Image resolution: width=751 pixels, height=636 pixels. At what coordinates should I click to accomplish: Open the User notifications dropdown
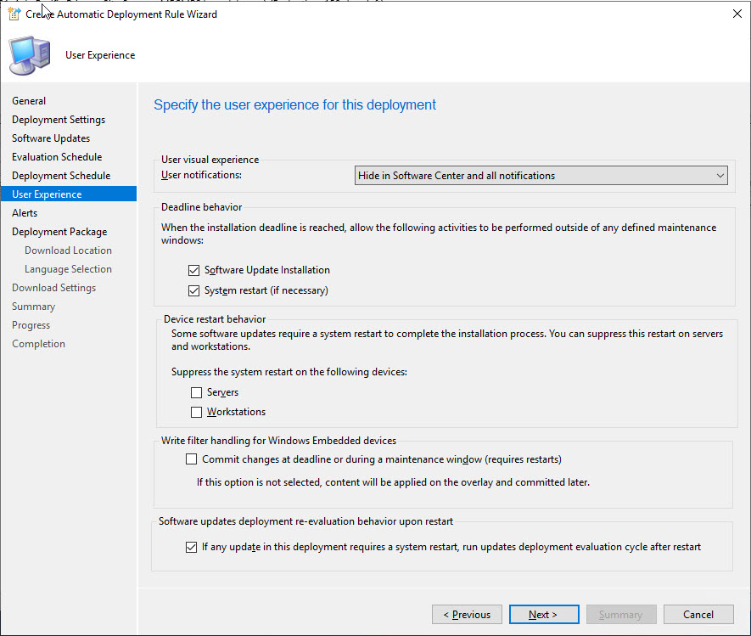click(541, 176)
